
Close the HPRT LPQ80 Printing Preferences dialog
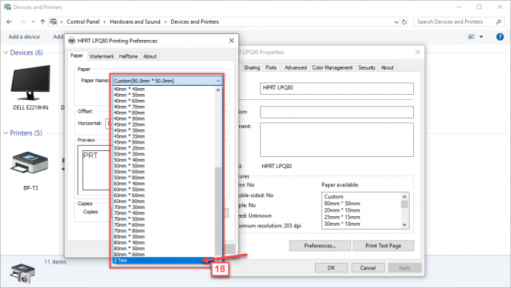[x=231, y=41]
